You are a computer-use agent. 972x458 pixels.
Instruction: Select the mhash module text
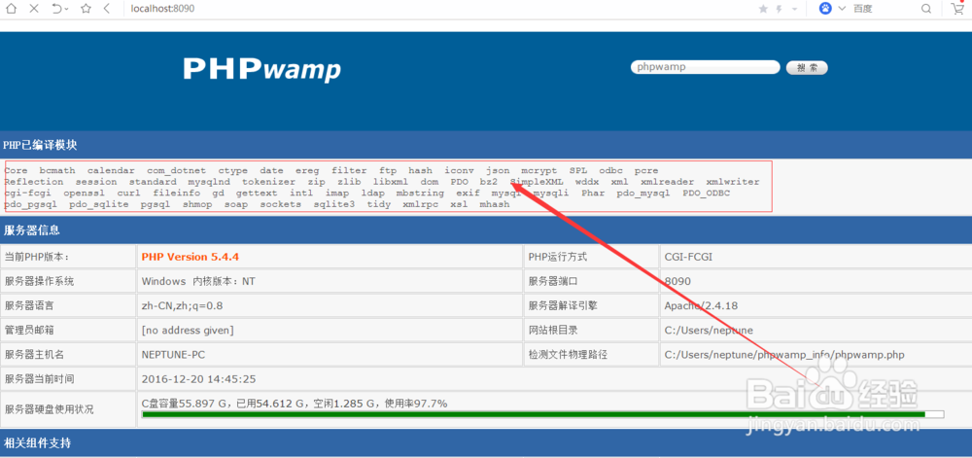tap(495, 204)
